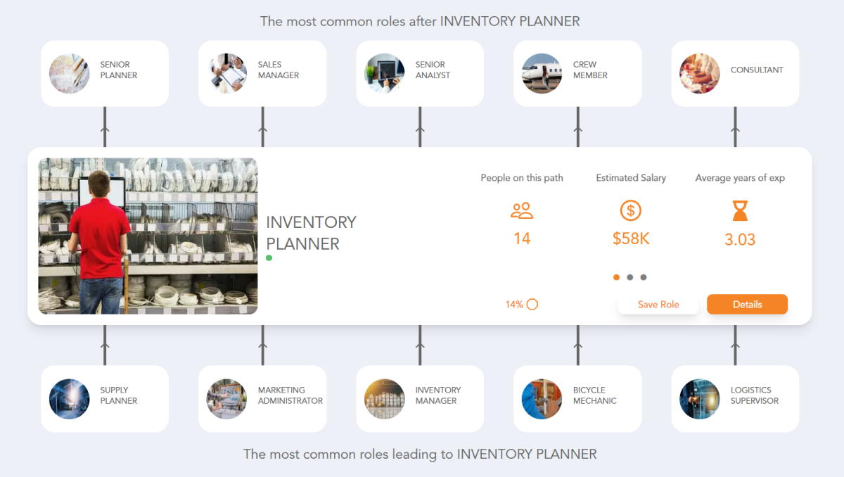
Task: Select the second pagination dot on the card
Action: 630,277
